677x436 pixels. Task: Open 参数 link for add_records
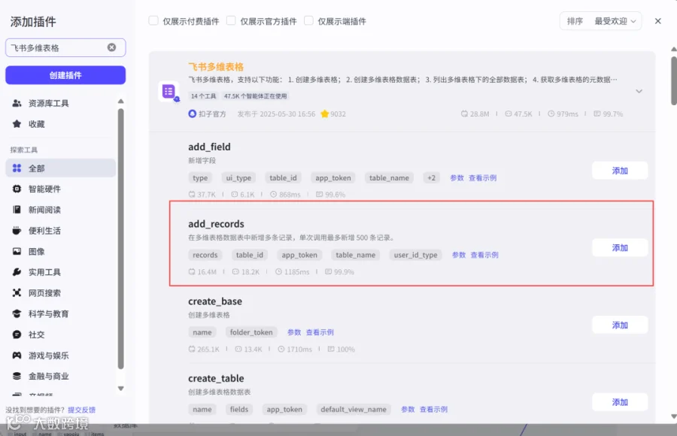pos(459,255)
